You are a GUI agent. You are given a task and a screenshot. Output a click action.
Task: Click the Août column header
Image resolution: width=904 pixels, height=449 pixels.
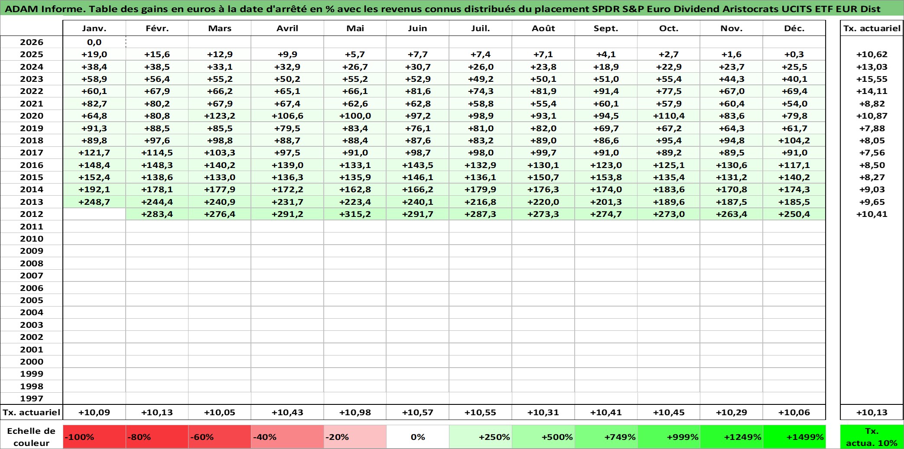[543, 28]
